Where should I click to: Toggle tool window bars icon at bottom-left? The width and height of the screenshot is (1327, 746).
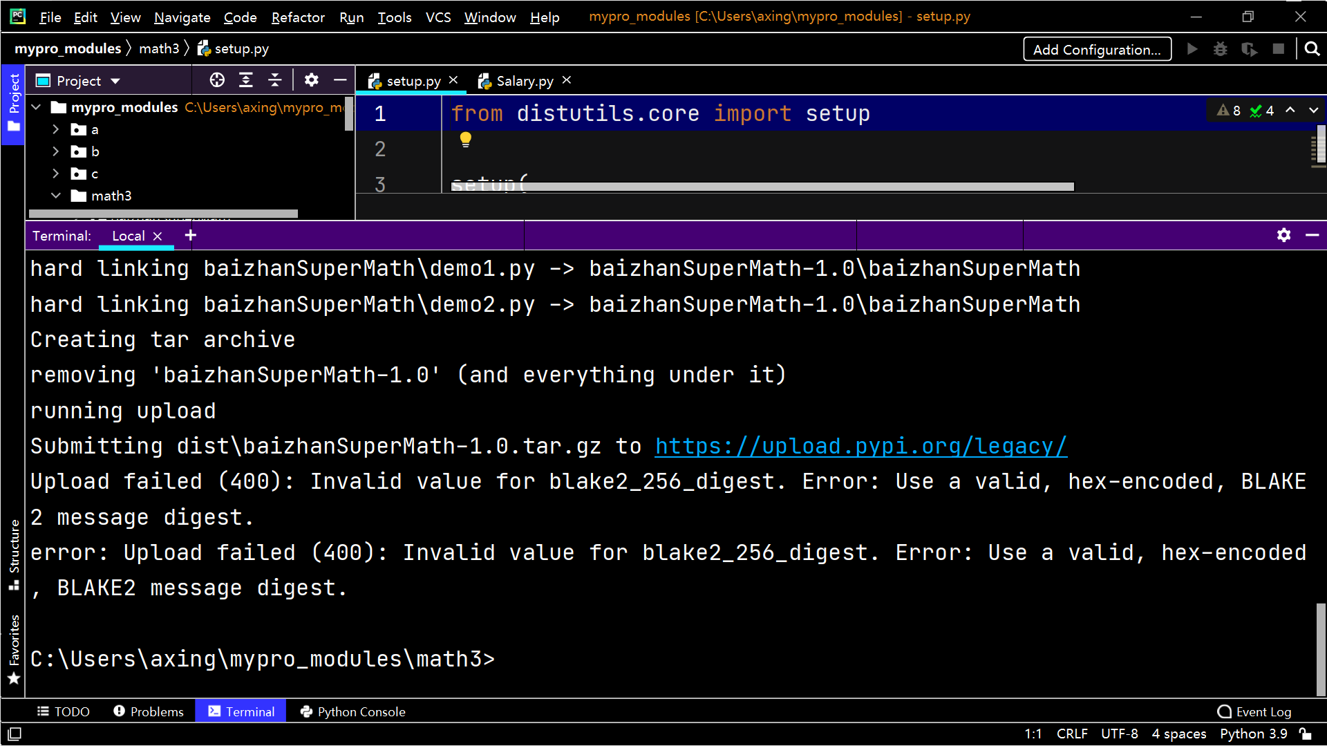tap(15, 734)
